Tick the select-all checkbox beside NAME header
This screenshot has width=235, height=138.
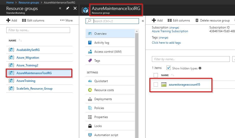click(156, 75)
